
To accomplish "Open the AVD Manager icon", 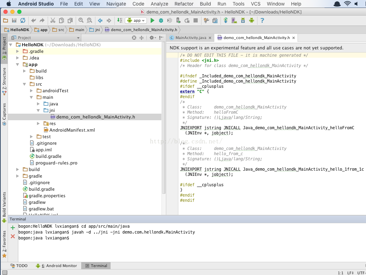I will tap(234, 20).
